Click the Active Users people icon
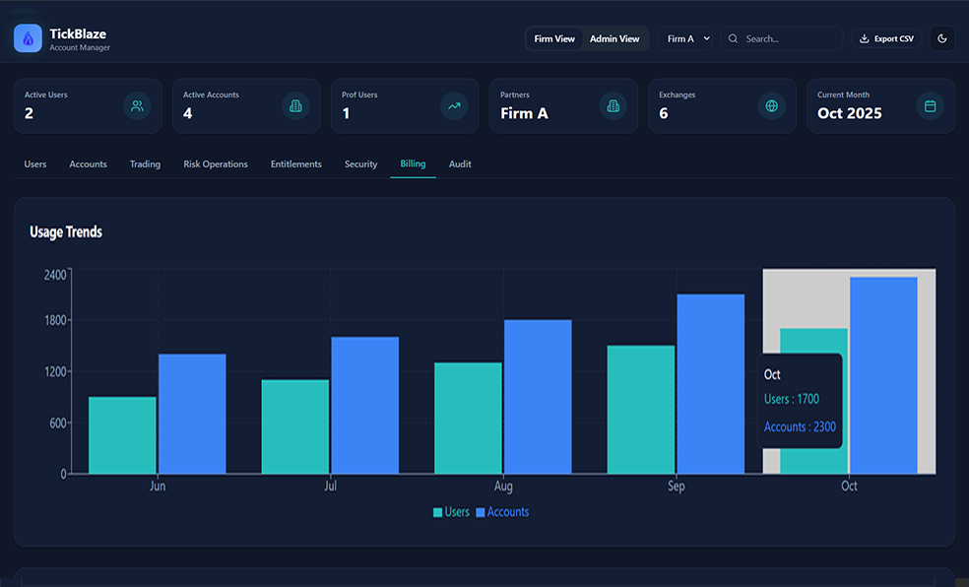Viewport: 969px width, 587px height. 138,106
